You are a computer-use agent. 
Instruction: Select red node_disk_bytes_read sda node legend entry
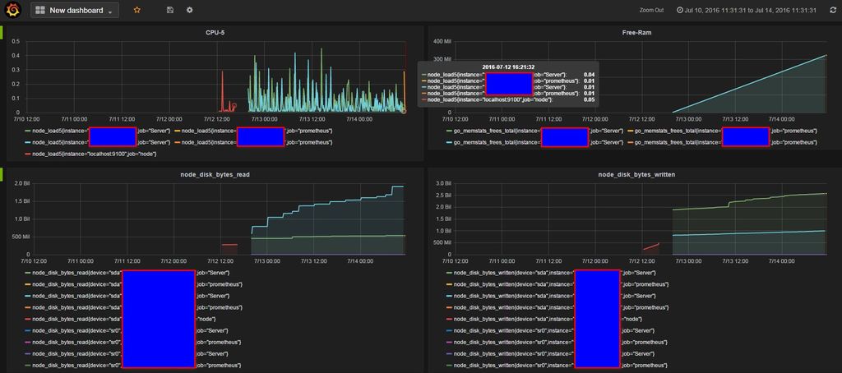point(121,319)
